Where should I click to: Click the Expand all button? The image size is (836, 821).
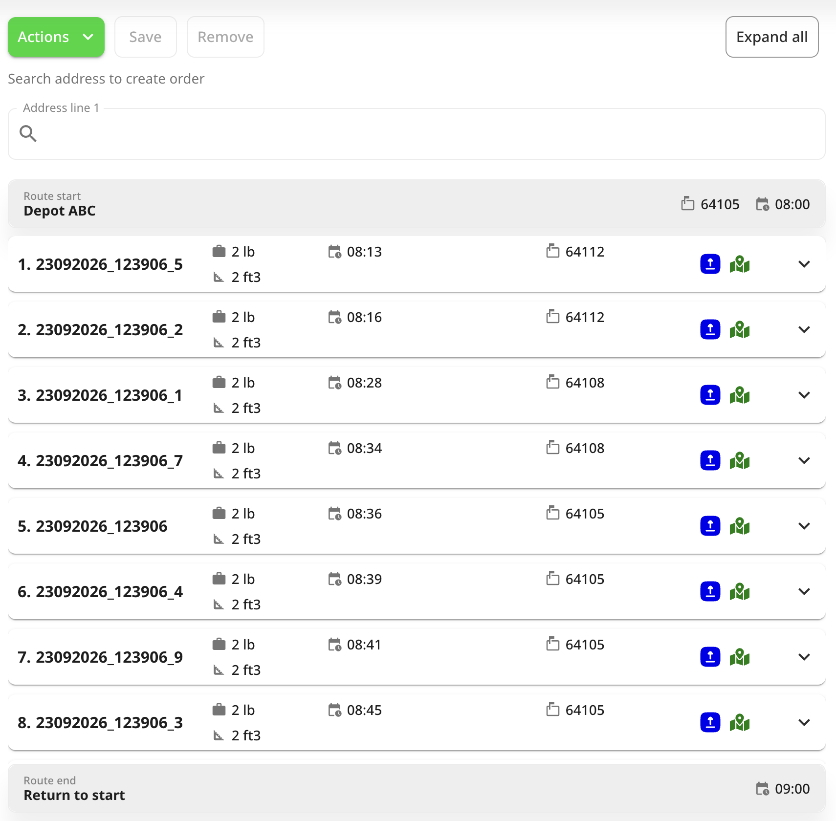[772, 37]
